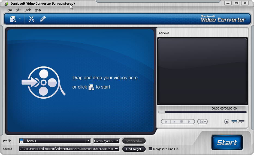This screenshot has height=155, width=254.
Task: Expand snapshot options arrow
Action: (x=205, y=122)
